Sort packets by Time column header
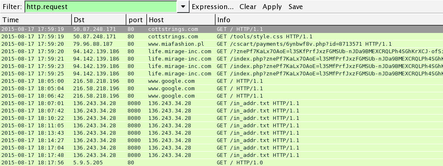 point(36,20)
